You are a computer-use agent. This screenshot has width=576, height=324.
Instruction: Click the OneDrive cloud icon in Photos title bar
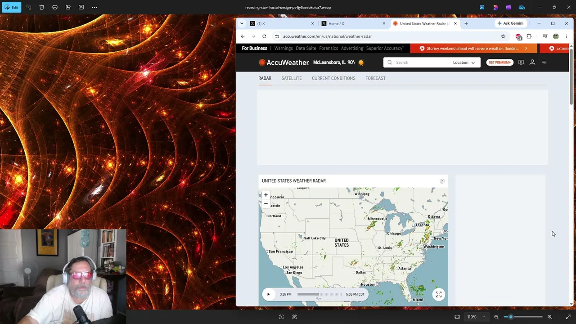click(x=522, y=7)
